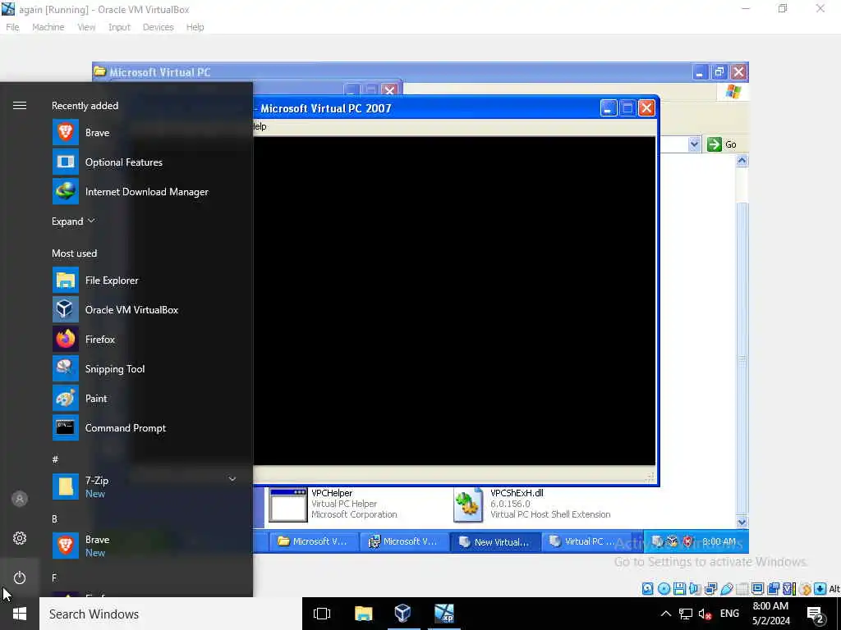
Task: Open VirtualBox View menu
Action: [85, 27]
